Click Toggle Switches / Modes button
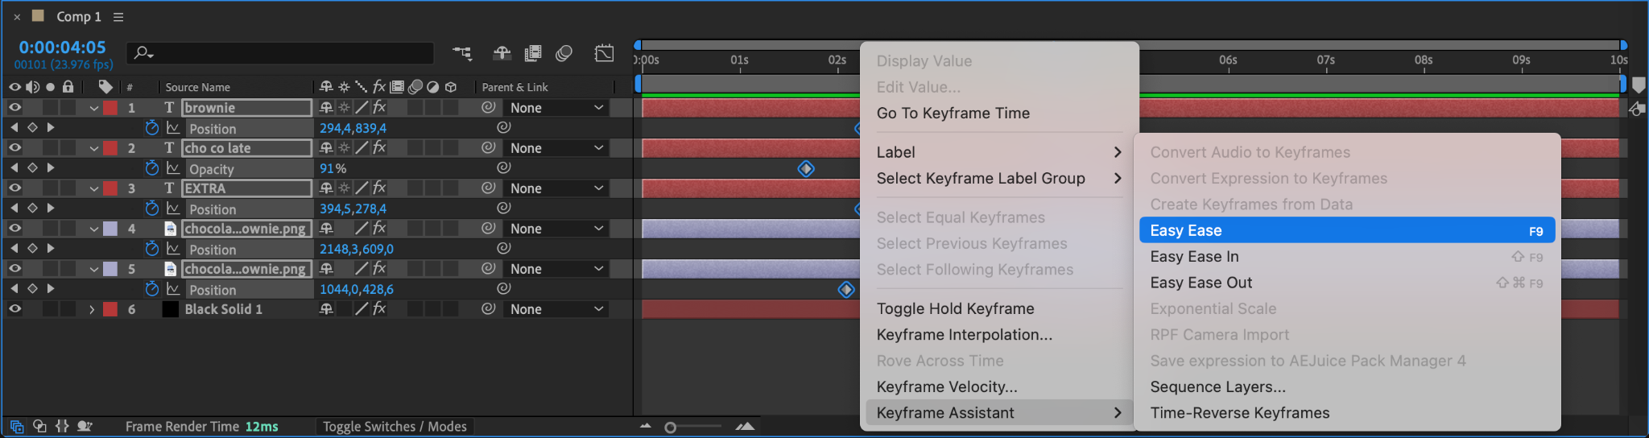 (395, 427)
